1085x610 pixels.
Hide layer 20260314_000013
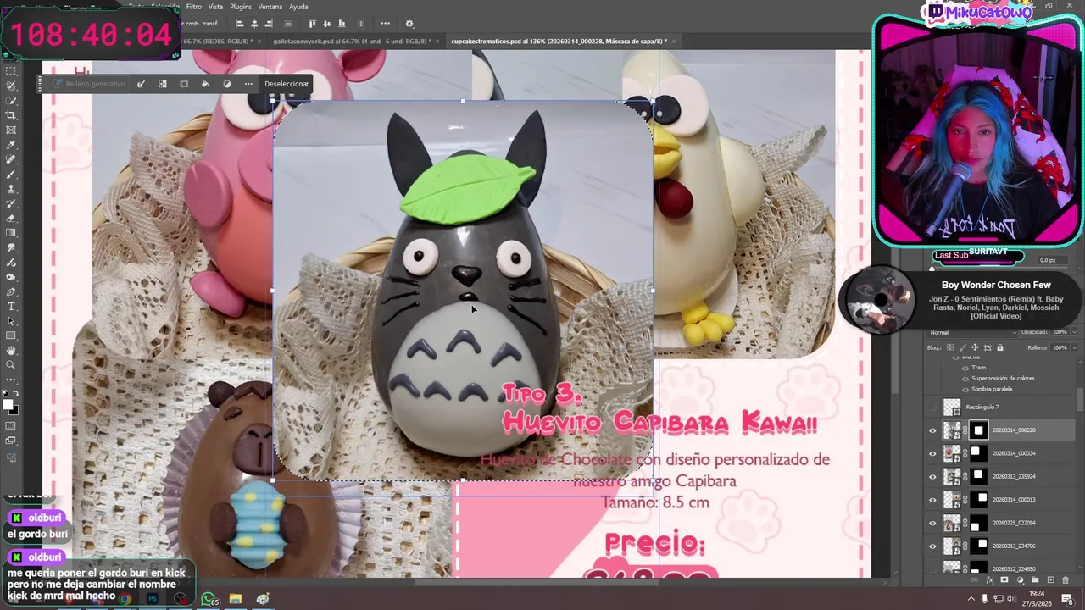(933, 500)
